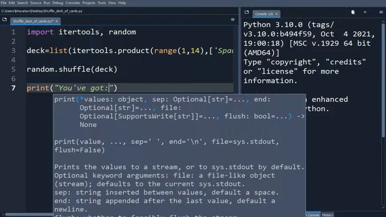This screenshot has height=217, width=386.
Task: Click line number 7 in the gutter
Action: pyautogui.click(x=13, y=88)
